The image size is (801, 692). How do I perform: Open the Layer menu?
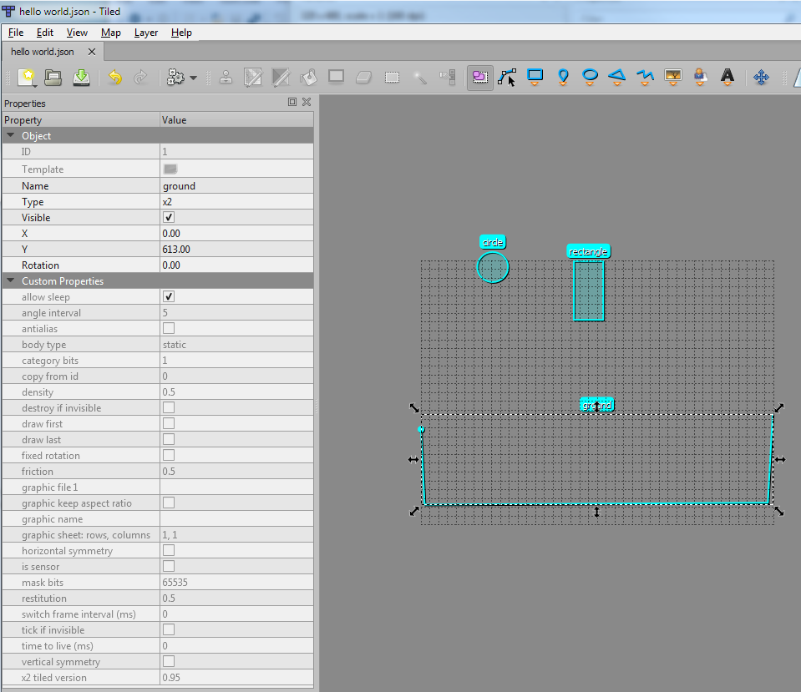pos(146,33)
